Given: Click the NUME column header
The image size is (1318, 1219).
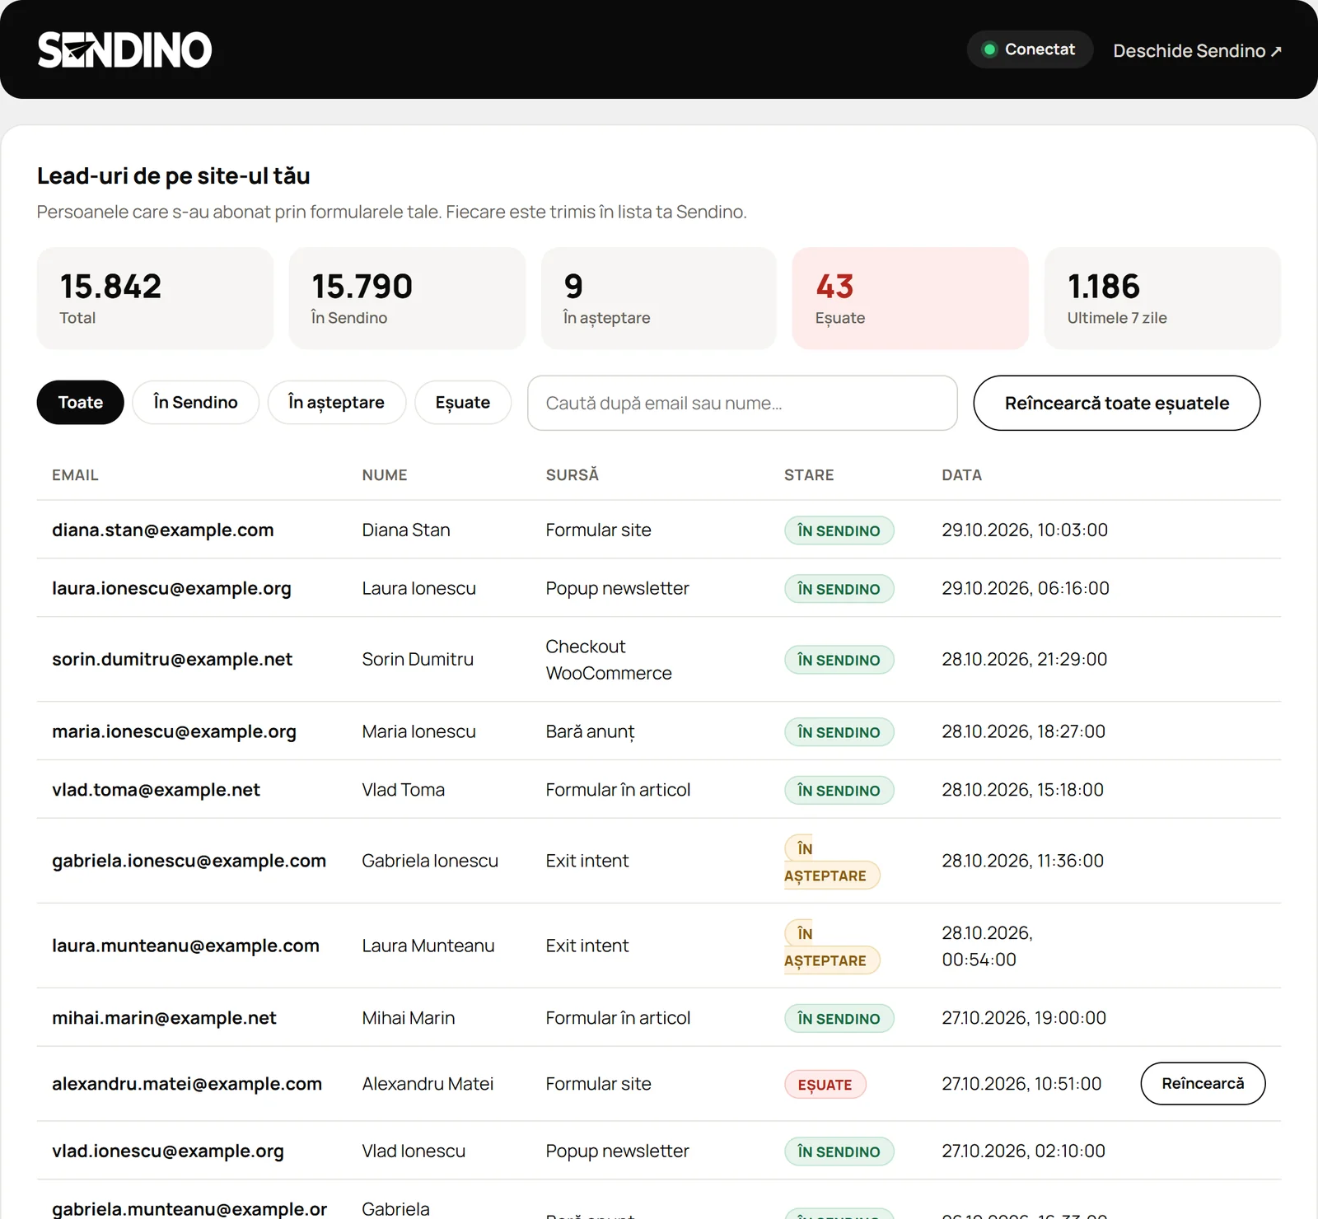Looking at the screenshot, I should point(385,475).
